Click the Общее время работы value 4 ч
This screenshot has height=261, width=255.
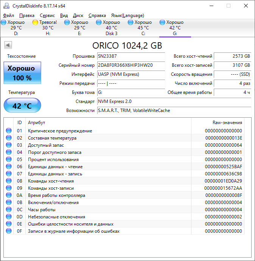point(232,92)
